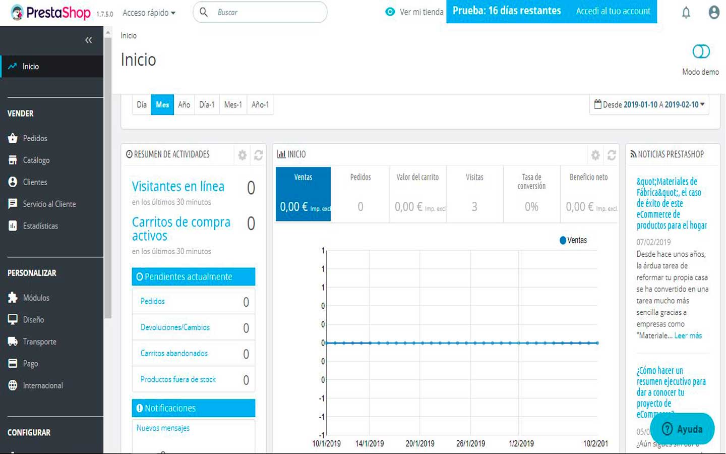Click the Ver mi tienda eye icon
Viewport: 726px width, 454px height.
click(390, 12)
